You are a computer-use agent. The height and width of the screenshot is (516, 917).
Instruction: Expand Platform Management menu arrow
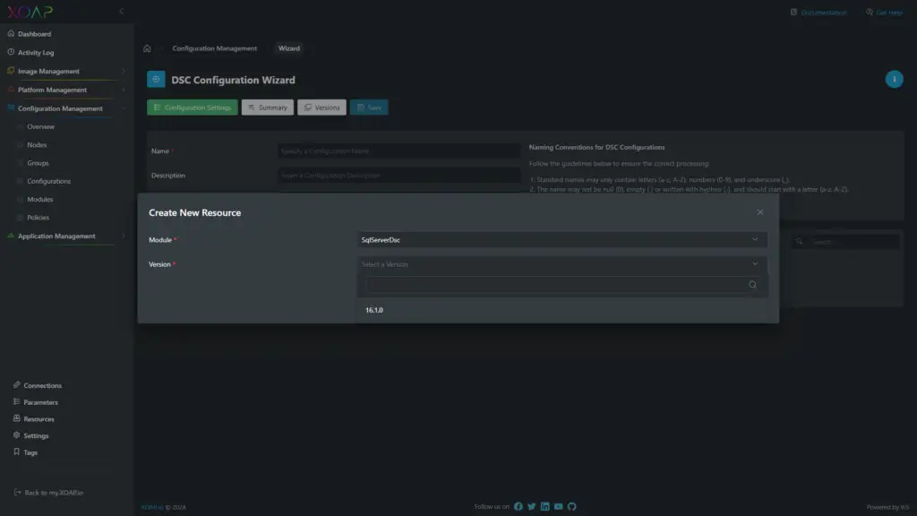[x=124, y=90]
